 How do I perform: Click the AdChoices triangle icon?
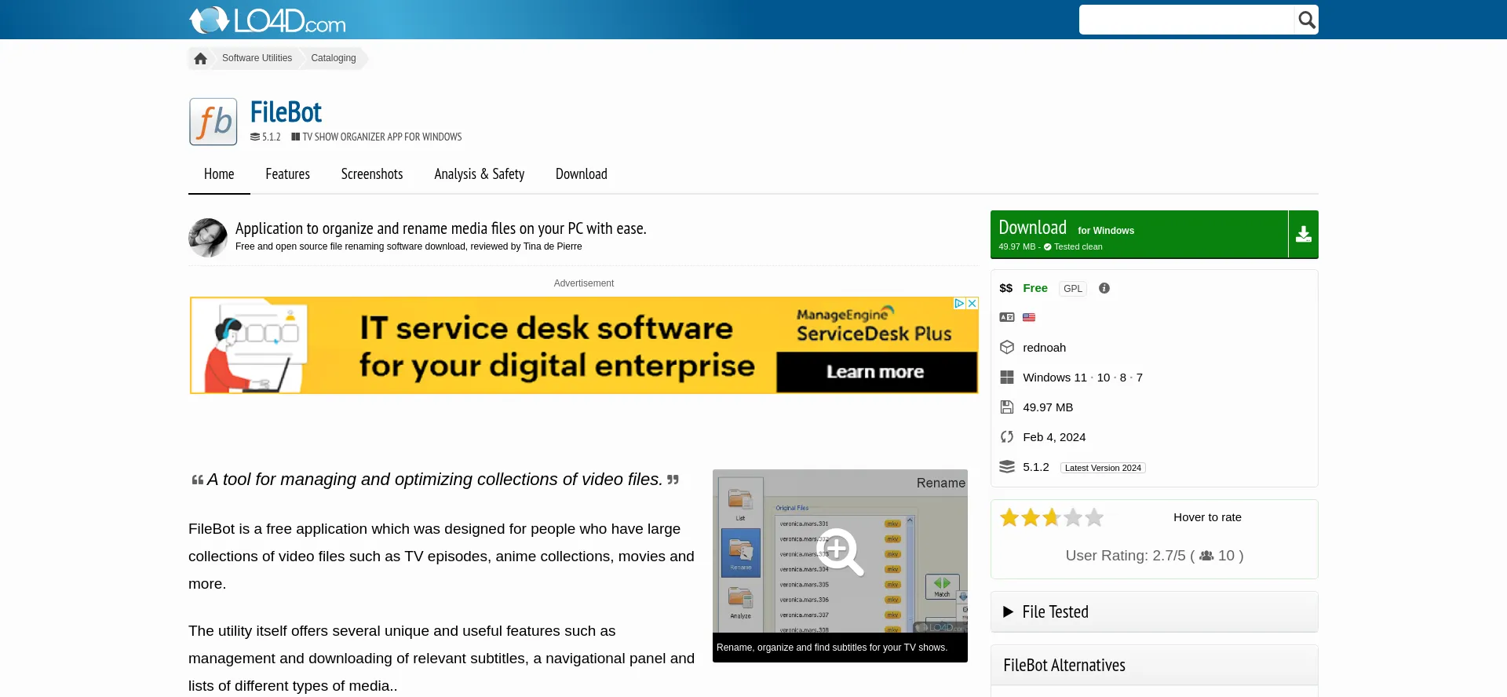click(959, 304)
